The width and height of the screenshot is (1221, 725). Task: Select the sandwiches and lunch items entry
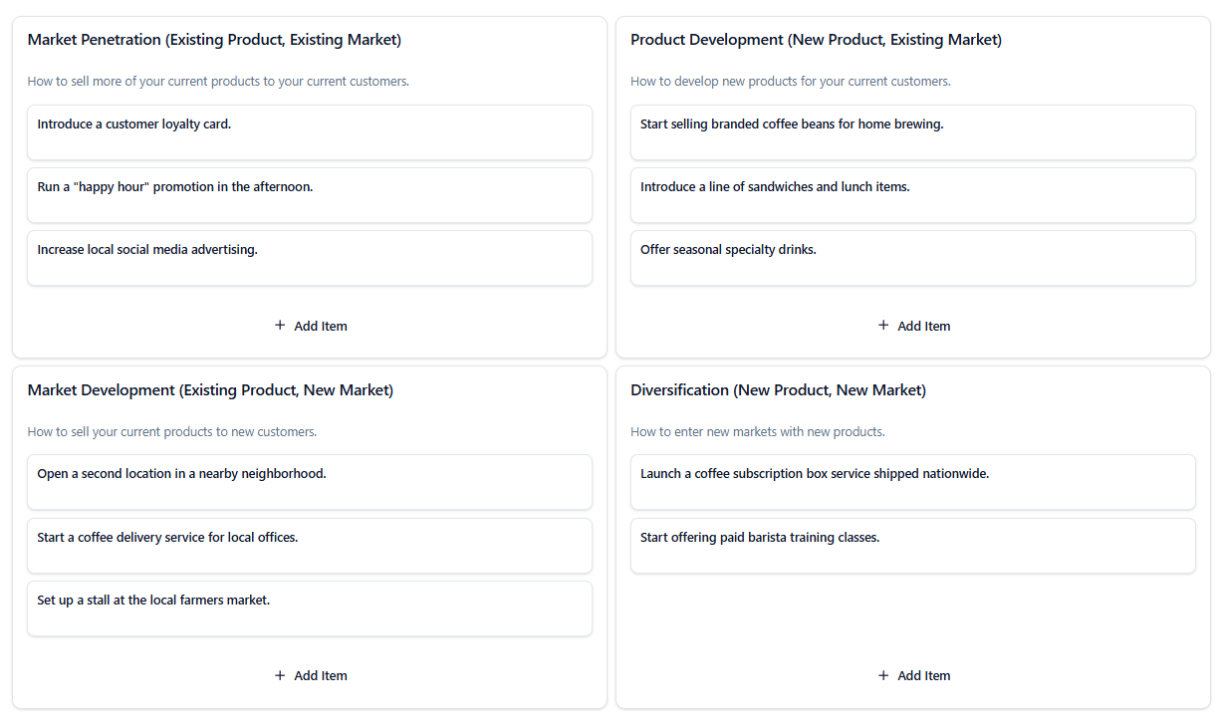pyautogui.click(x=912, y=194)
